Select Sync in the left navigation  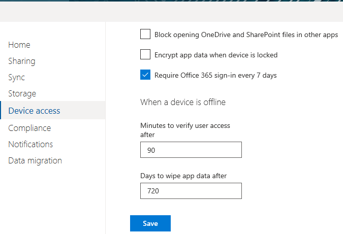point(17,78)
